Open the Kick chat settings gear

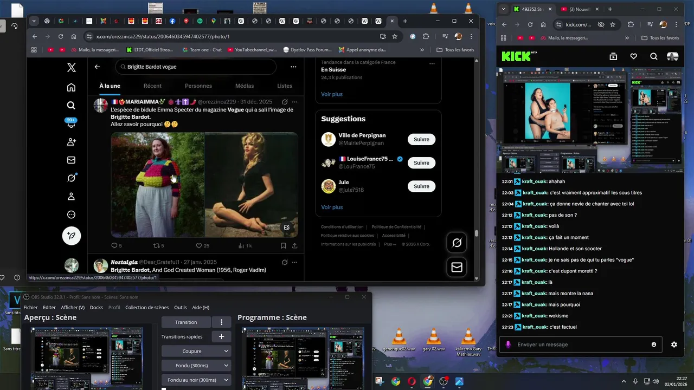(x=674, y=344)
